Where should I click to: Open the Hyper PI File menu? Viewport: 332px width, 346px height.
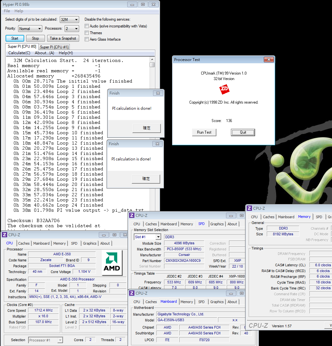tap(7, 11)
